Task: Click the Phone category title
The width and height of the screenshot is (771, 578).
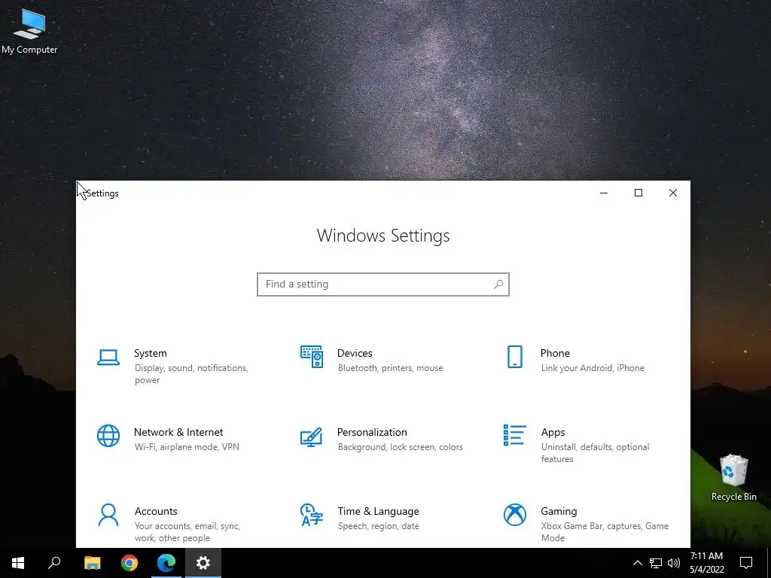Action: (555, 354)
